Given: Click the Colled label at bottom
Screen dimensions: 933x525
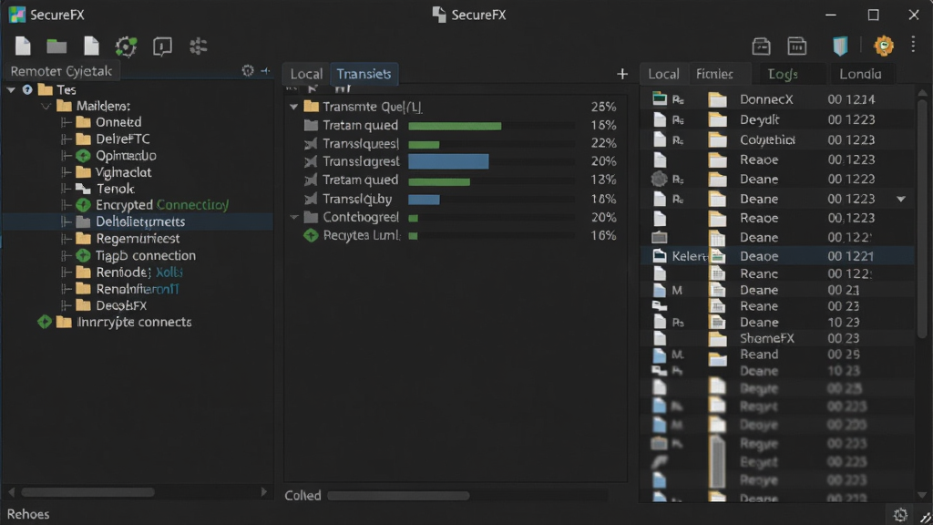Looking at the screenshot, I should click(x=302, y=495).
